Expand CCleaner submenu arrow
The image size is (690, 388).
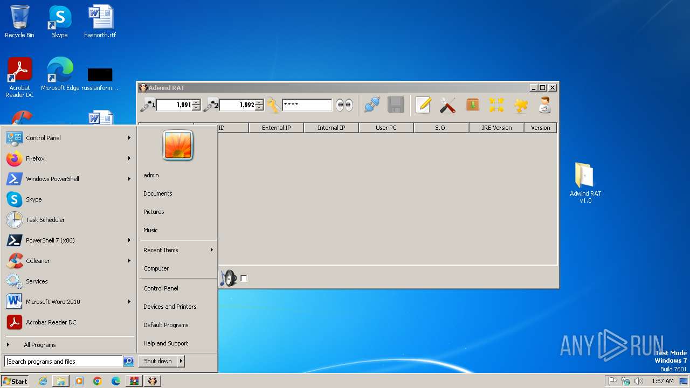pyautogui.click(x=129, y=261)
